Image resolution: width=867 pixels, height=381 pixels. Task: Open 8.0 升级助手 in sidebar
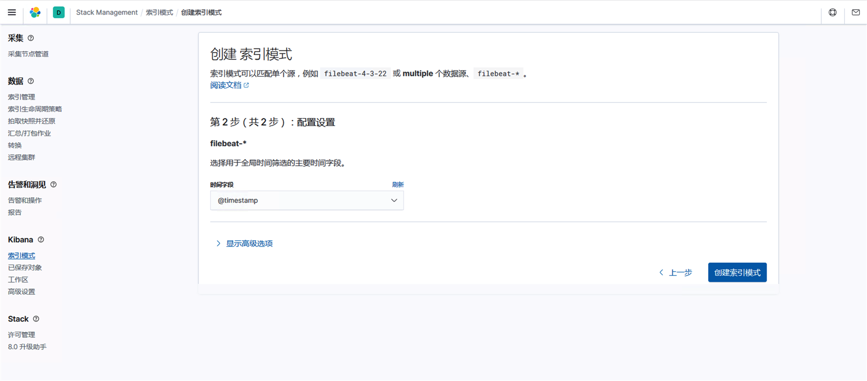click(x=27, y=347)
